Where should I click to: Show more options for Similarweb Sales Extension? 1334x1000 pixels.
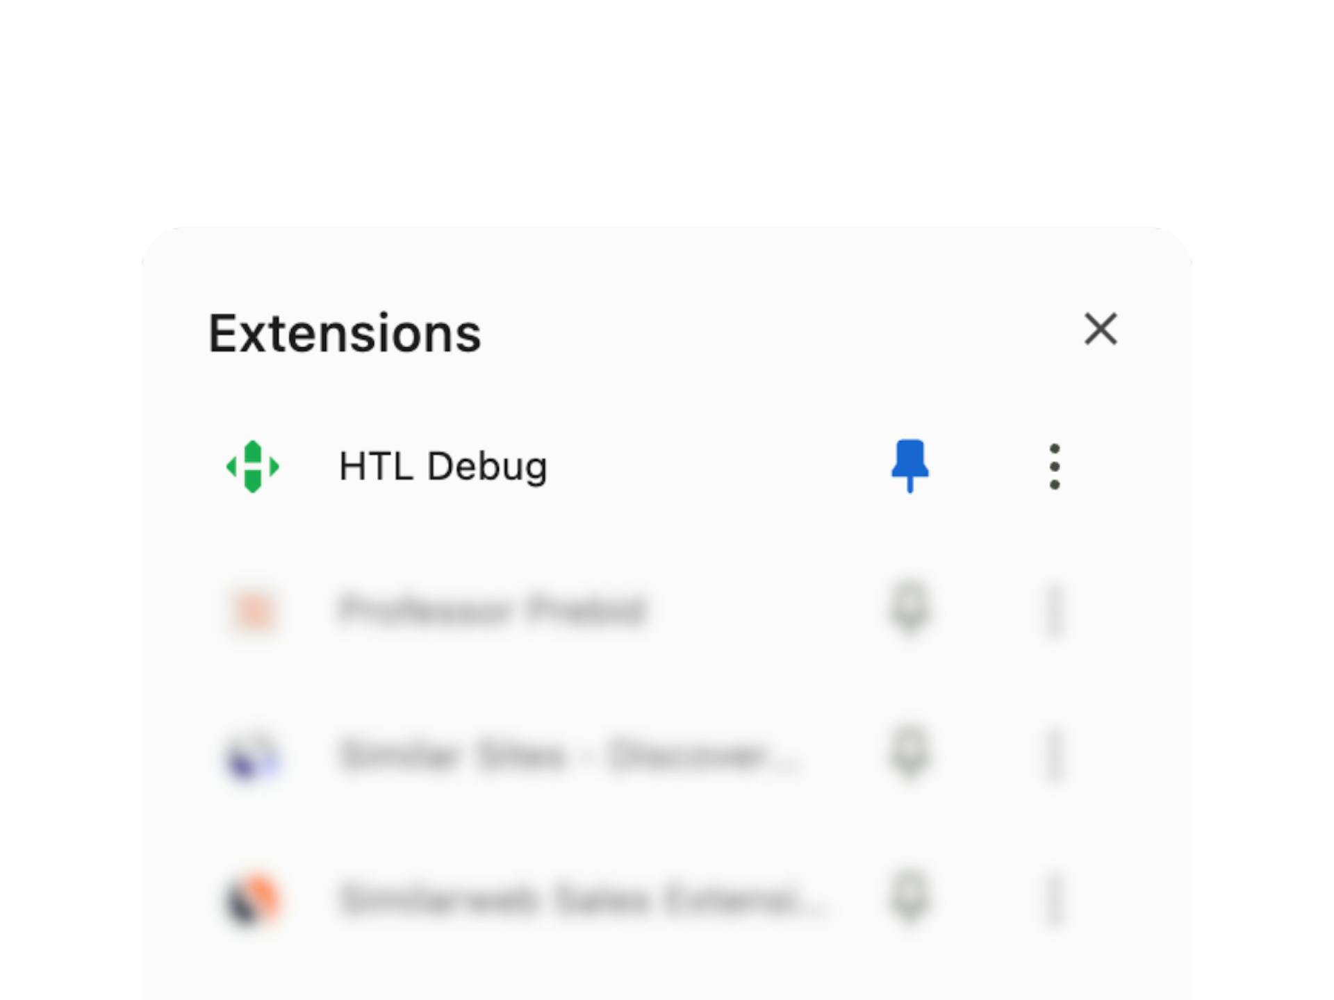[x=1055, y=901]
